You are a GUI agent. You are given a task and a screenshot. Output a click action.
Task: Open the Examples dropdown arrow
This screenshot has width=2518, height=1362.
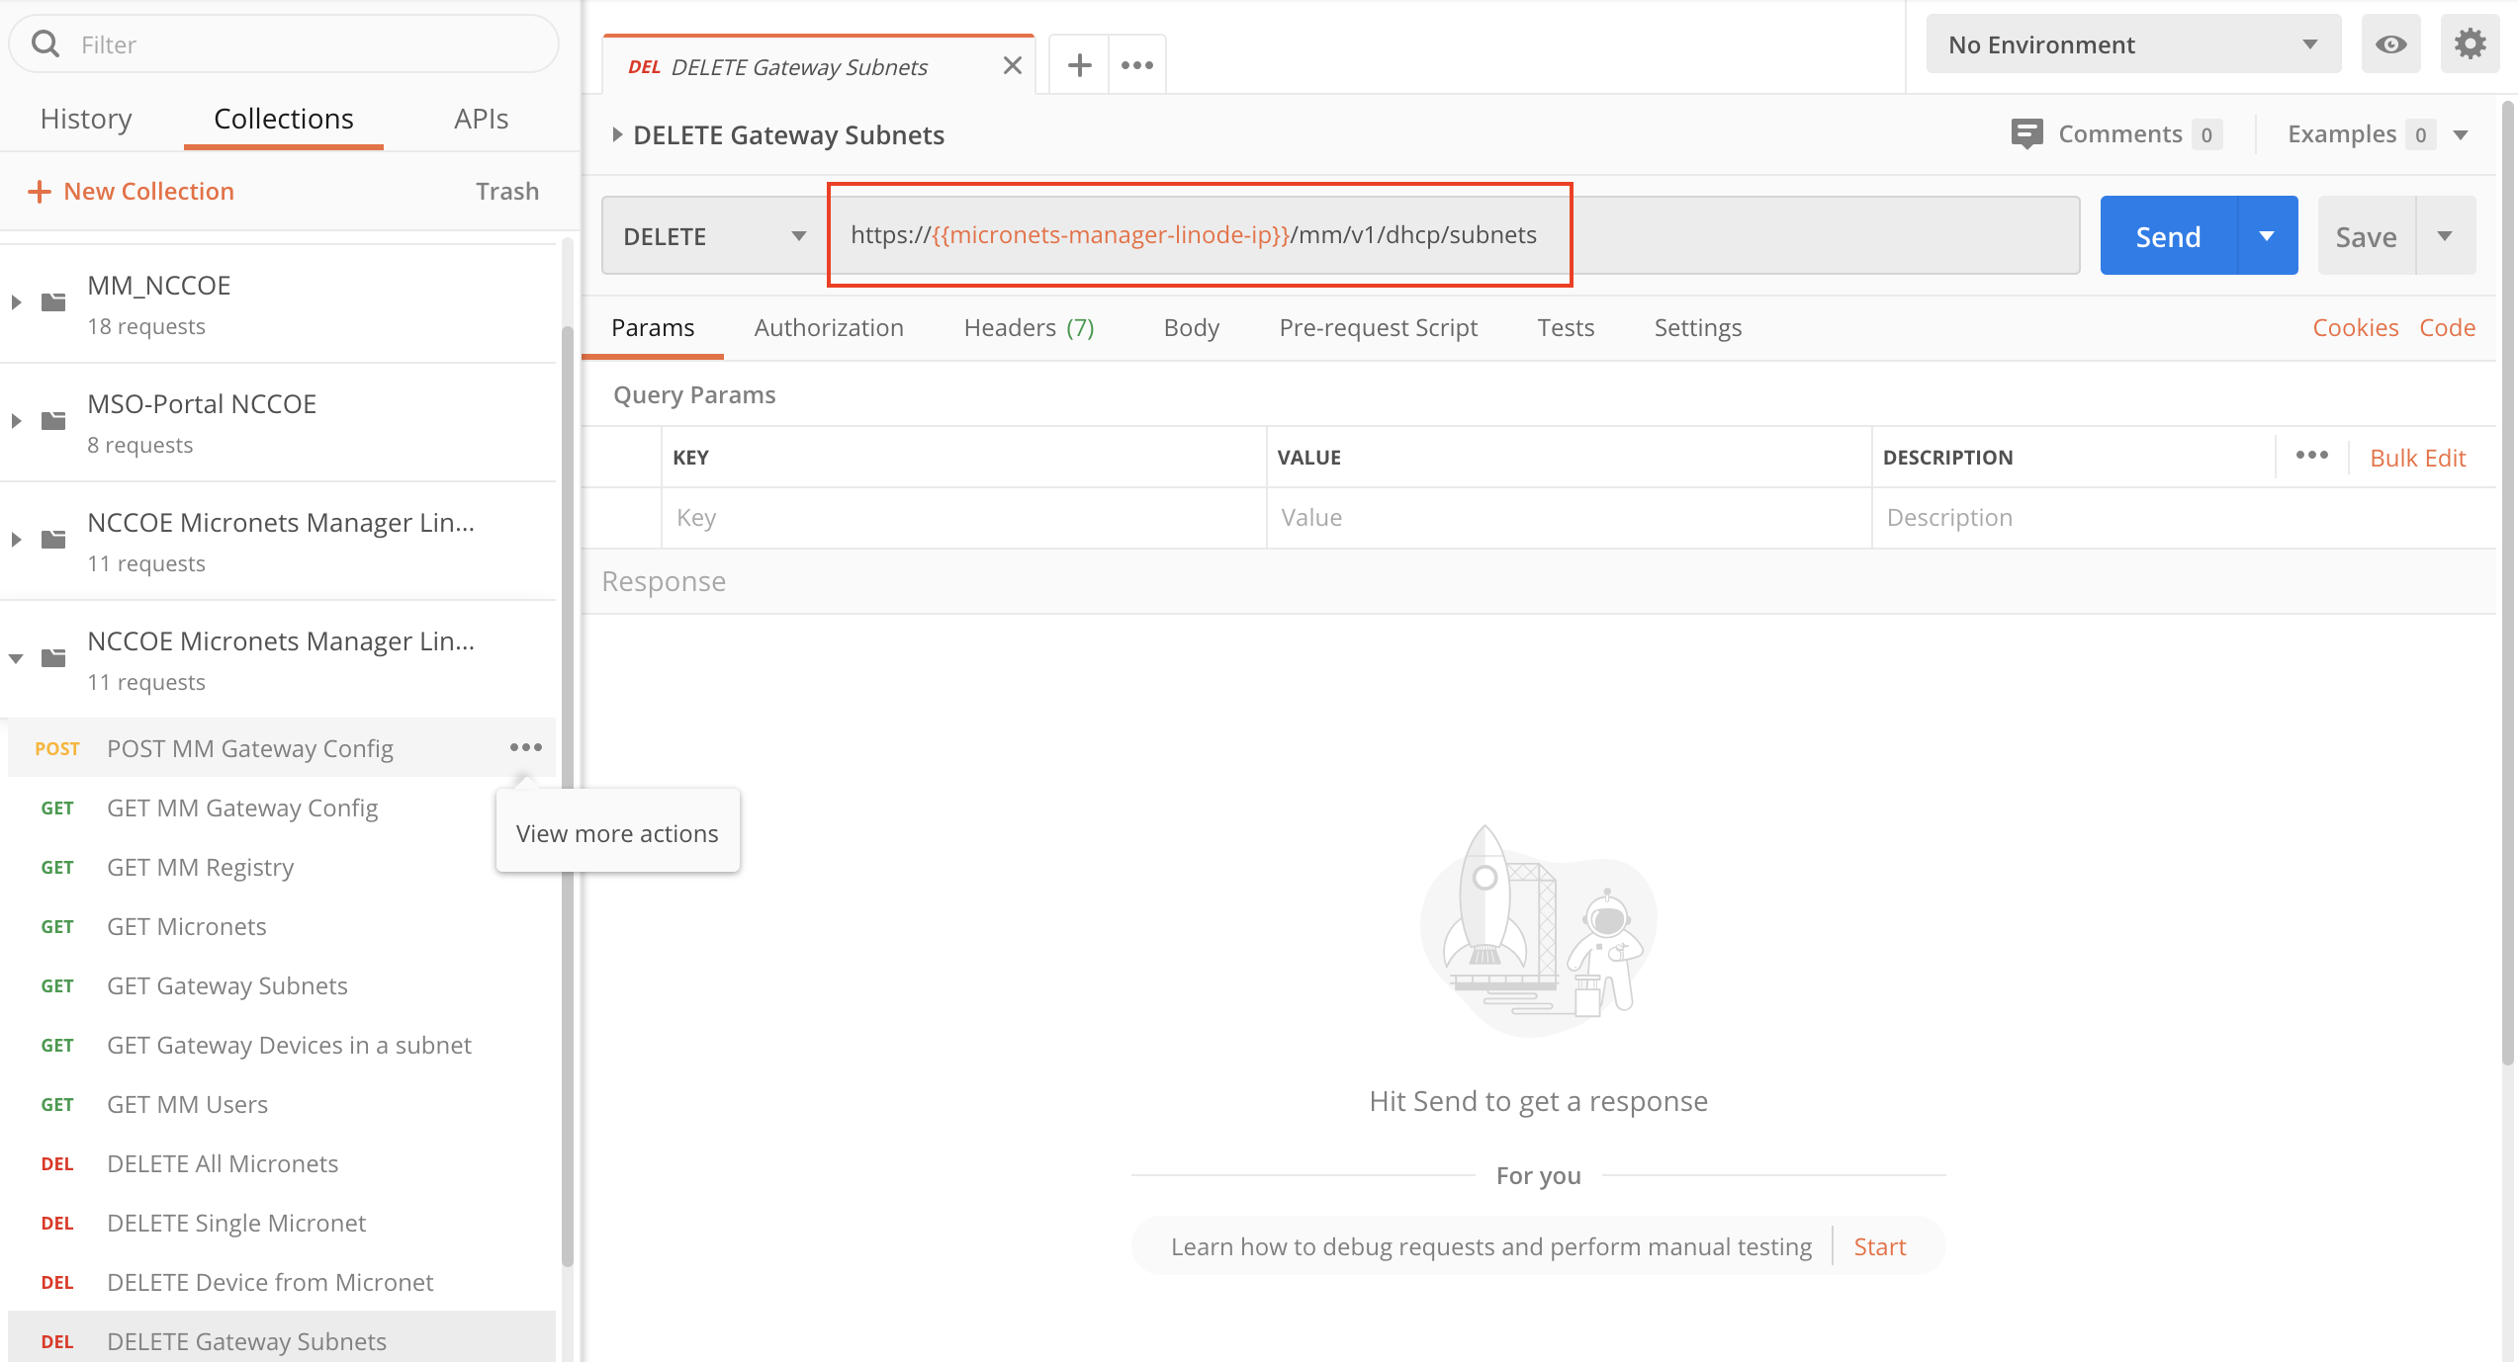(2461, 134)
